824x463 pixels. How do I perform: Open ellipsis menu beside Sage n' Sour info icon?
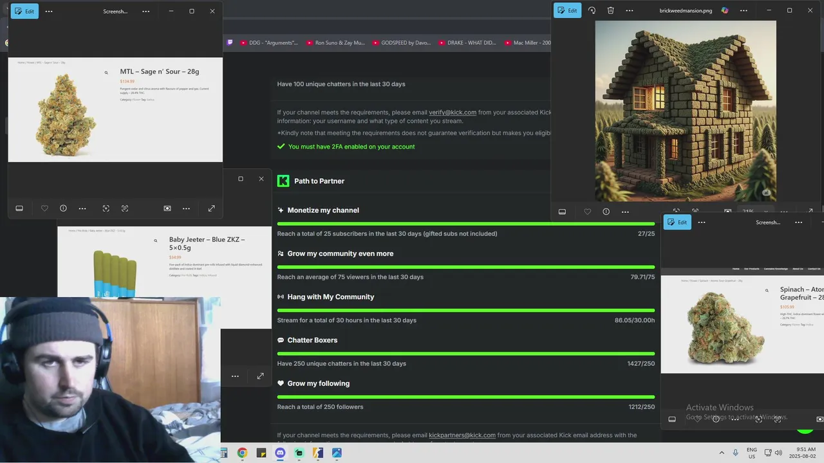coord(82,208)
